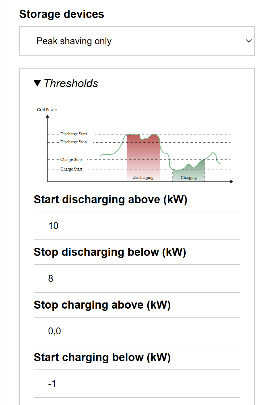Click the italic Thresholds summary label

pyautogui.click(x=71, y=83)
